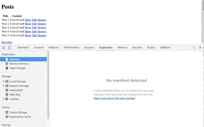Click Show link for Post 4
Viewport: 204px width, 127px height.
28,31
